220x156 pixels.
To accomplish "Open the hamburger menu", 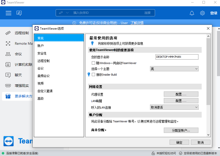I will pyautogui.click(x=8, y=13).
